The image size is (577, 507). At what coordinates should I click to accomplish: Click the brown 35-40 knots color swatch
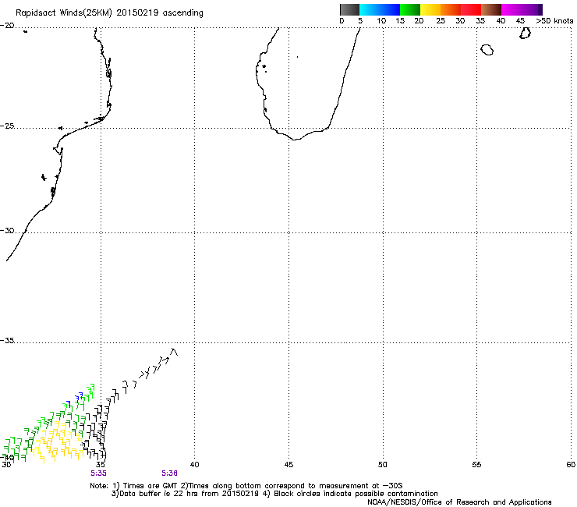tap(491, 9)
